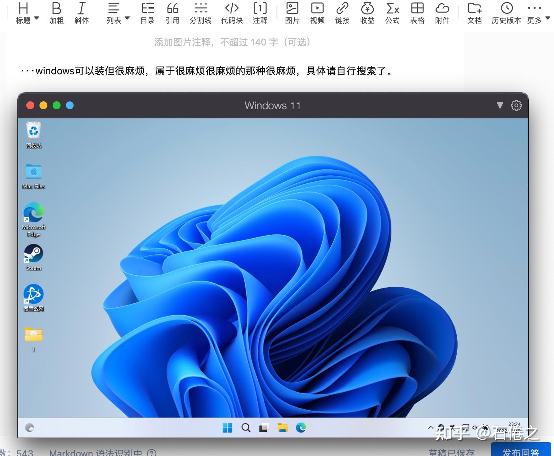Insert a 图片 image
The width and height of the screenshot is (554, 456).
tap(292, 13)
